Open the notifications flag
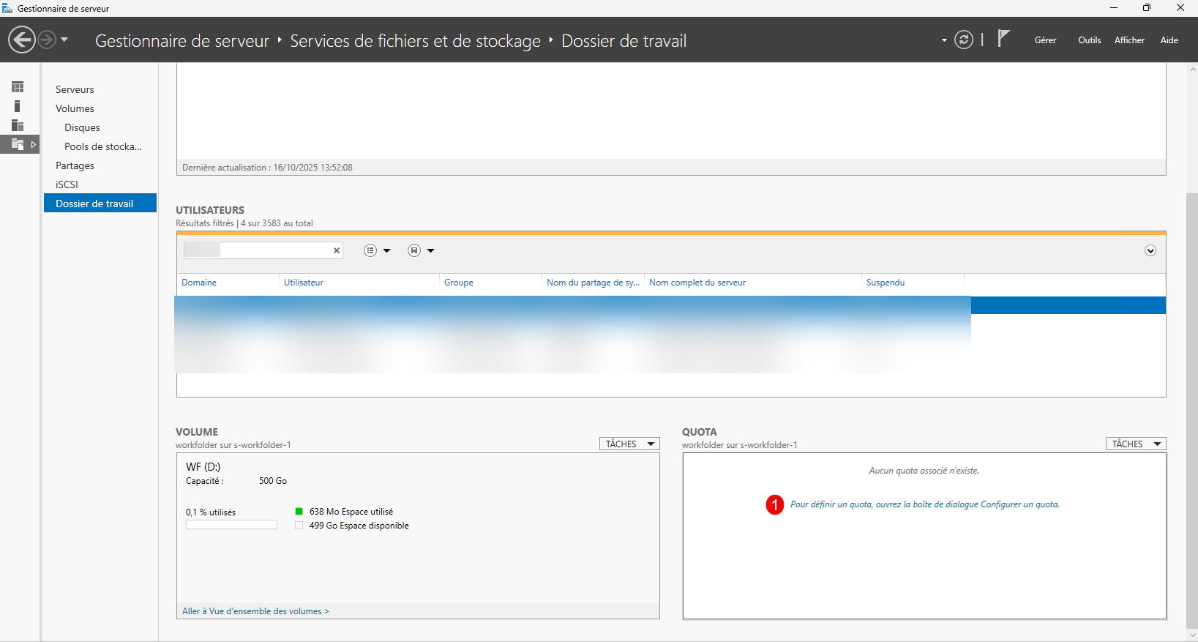 click(1003, 39)
